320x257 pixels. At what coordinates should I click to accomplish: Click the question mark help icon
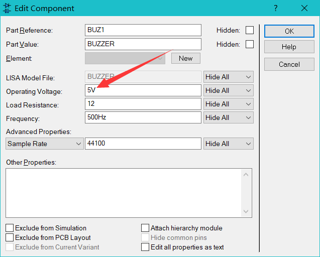click(275, 8)
